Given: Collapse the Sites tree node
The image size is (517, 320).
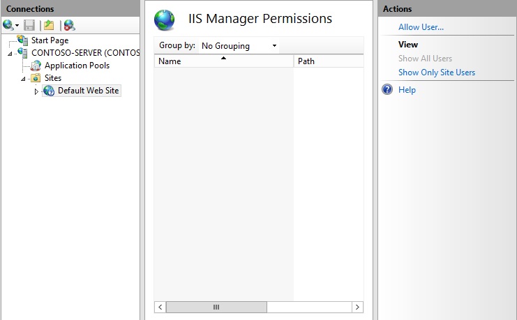Looking at the screenshot, I should click(x=24, y=79).
